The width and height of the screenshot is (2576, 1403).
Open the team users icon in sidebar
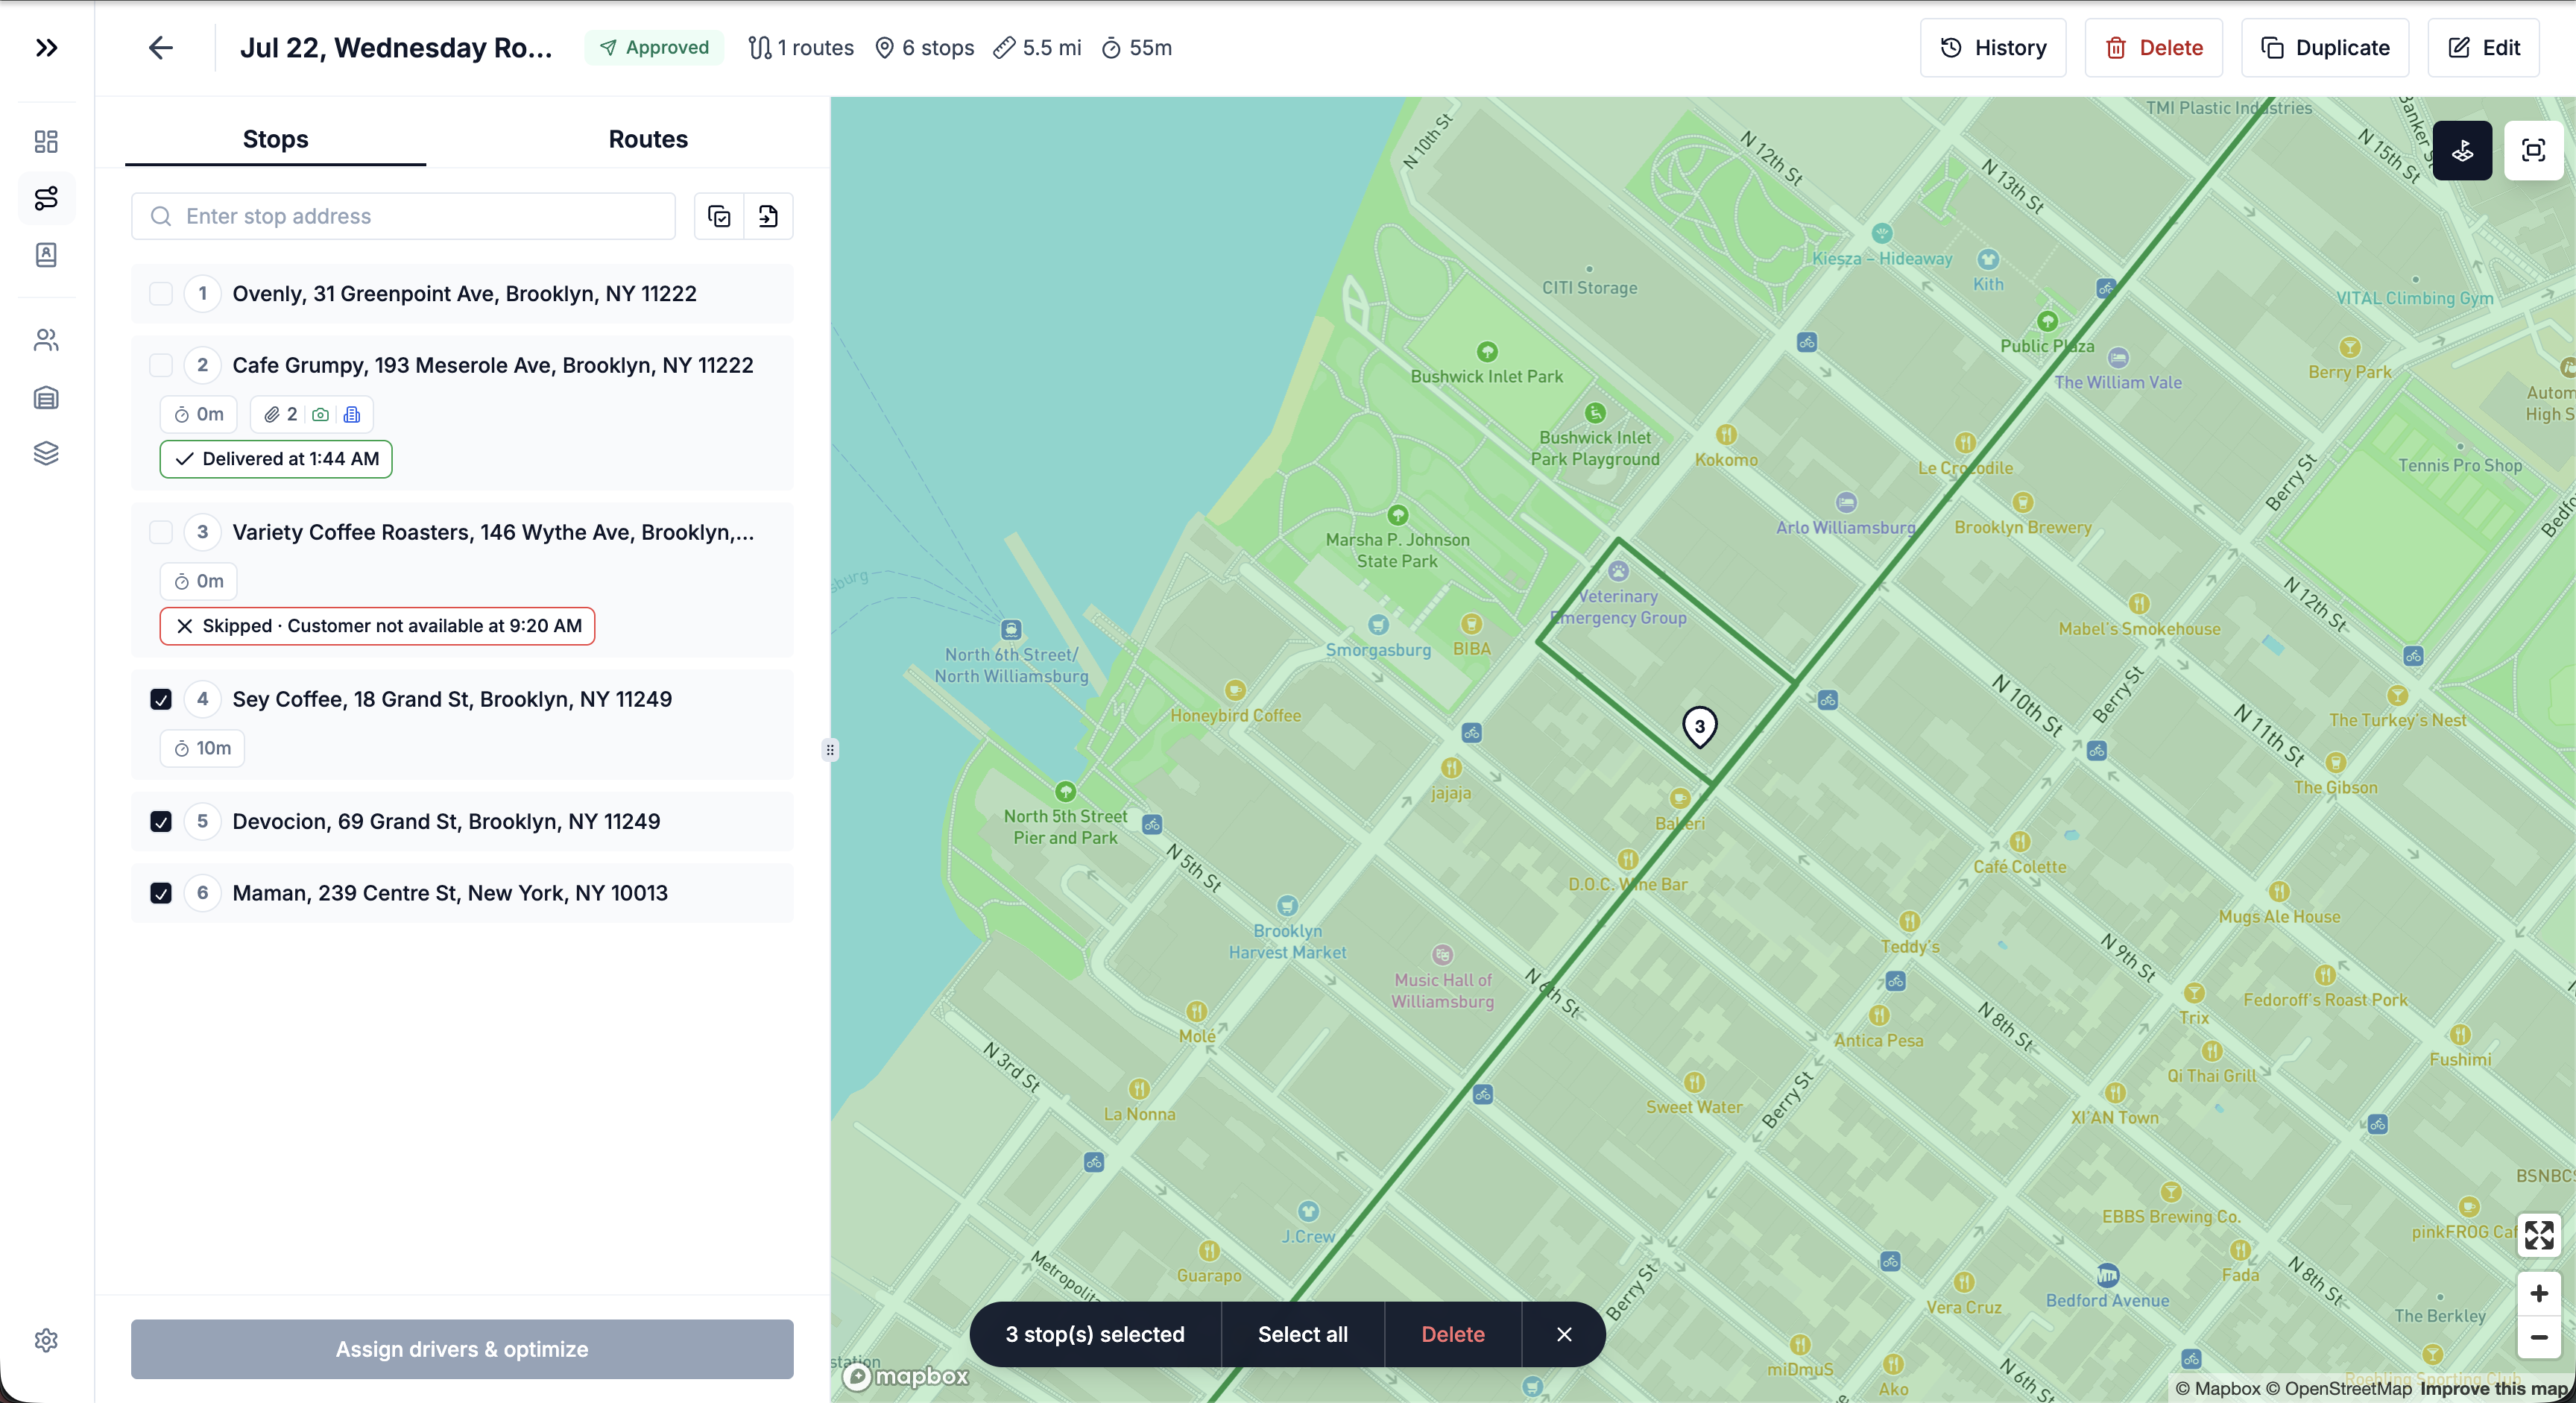(46, 340)
